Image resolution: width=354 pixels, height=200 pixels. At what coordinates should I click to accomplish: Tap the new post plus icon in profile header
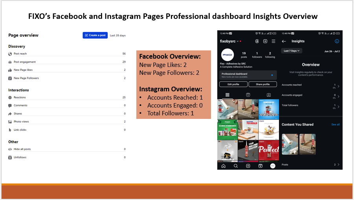pos(265,41)
